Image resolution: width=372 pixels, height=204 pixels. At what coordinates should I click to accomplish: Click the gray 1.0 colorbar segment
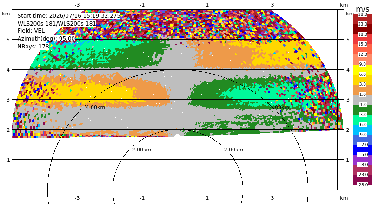(363, 100)
